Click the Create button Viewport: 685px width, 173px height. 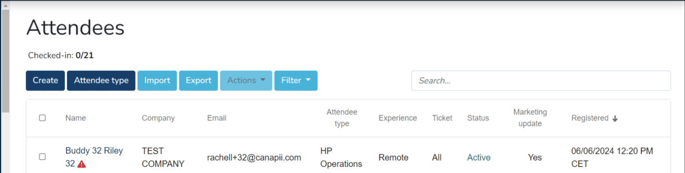45,80
